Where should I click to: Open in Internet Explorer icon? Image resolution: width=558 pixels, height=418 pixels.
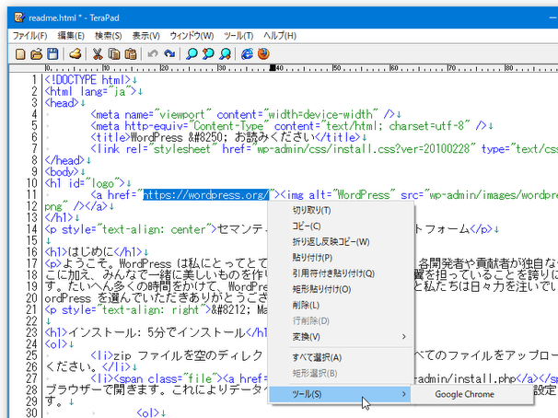pyautogui.click(x=247, y=54)
